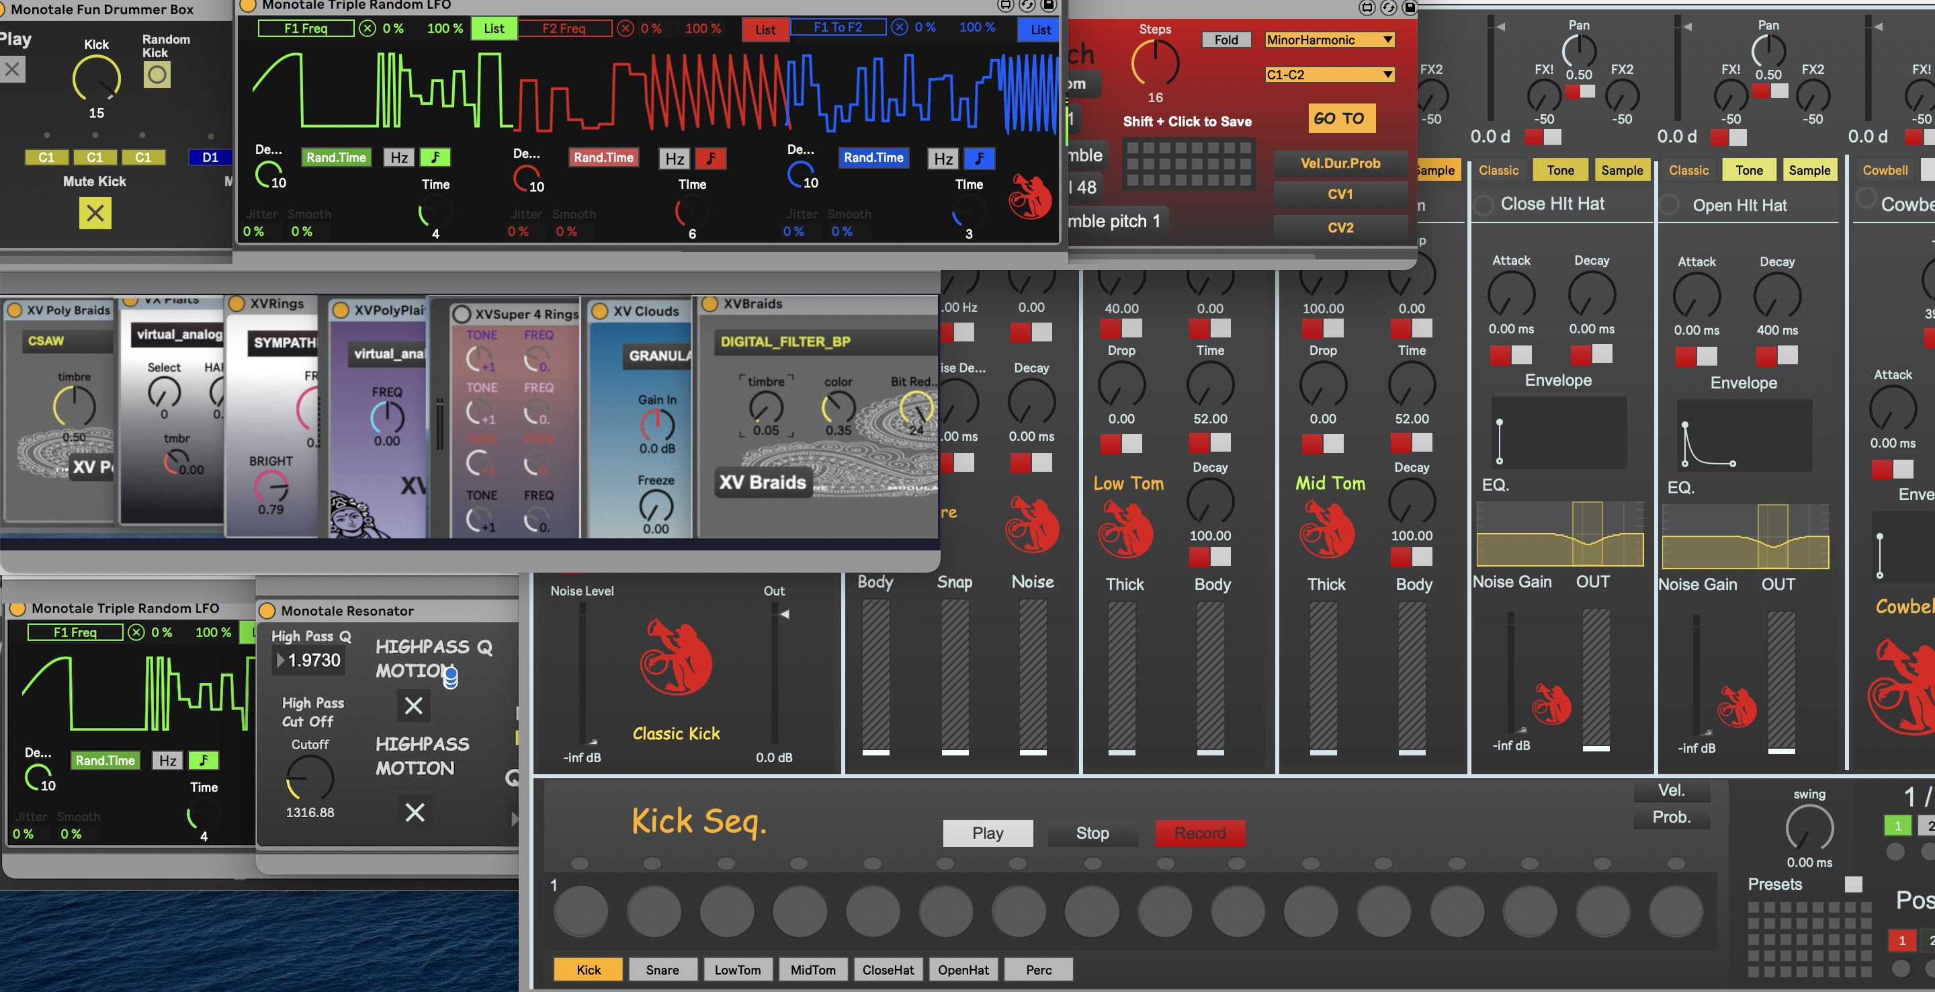Toggle the Open Hit Hat enable circle

tap(1669, 205)
